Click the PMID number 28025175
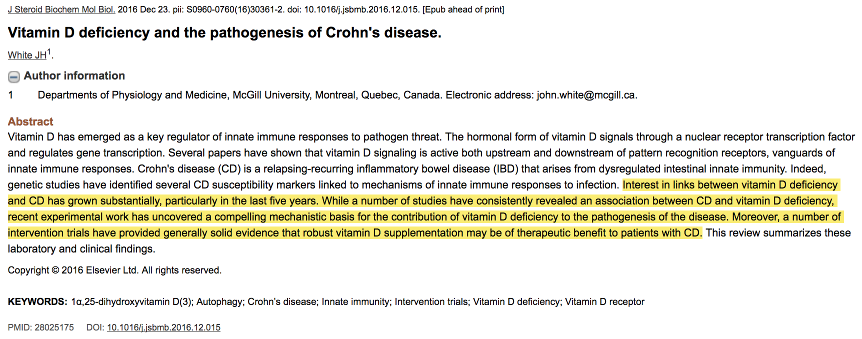Viewport: 862px width, 339px height. click(x=54, y=327)
